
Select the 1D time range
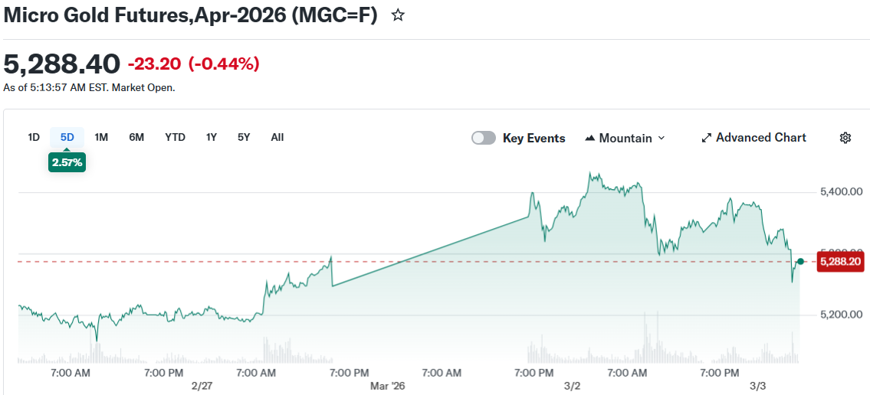coord(34,137)
